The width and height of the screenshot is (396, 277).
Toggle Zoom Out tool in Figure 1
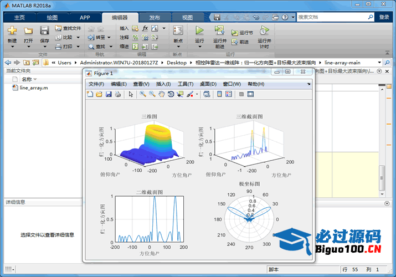click(x=152, y=94)
